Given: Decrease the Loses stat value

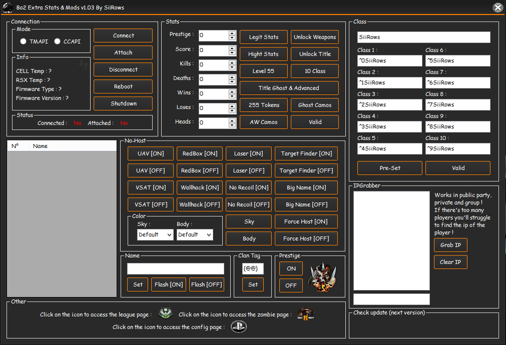Looking at the screenshot, I should coord(232,110).
